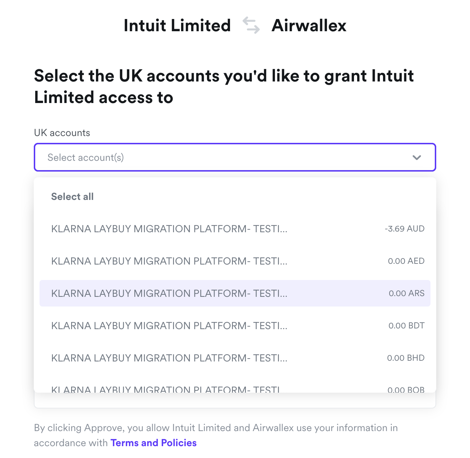The image size is (470, 458).
Task: Select the KLARNA account name in AUD row
Action: 169,229
